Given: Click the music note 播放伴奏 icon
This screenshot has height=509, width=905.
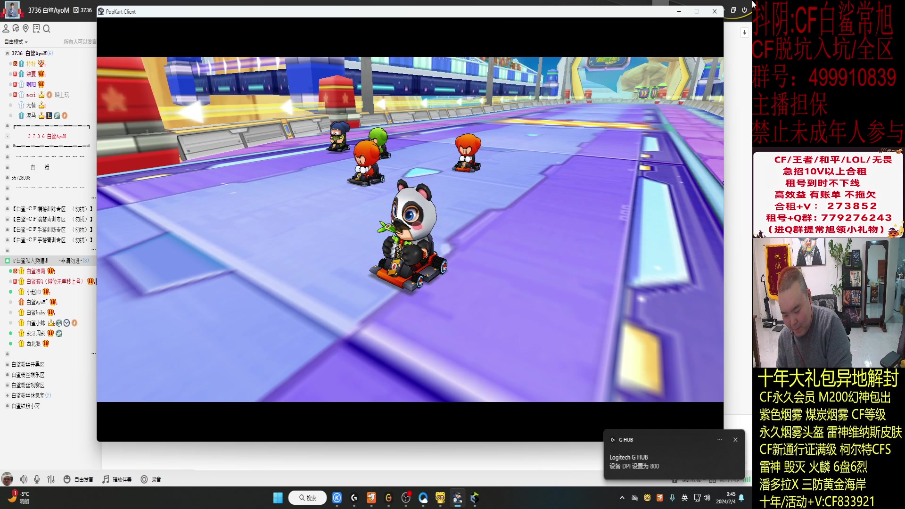Looking at the screenshot, I should [106, 479].
